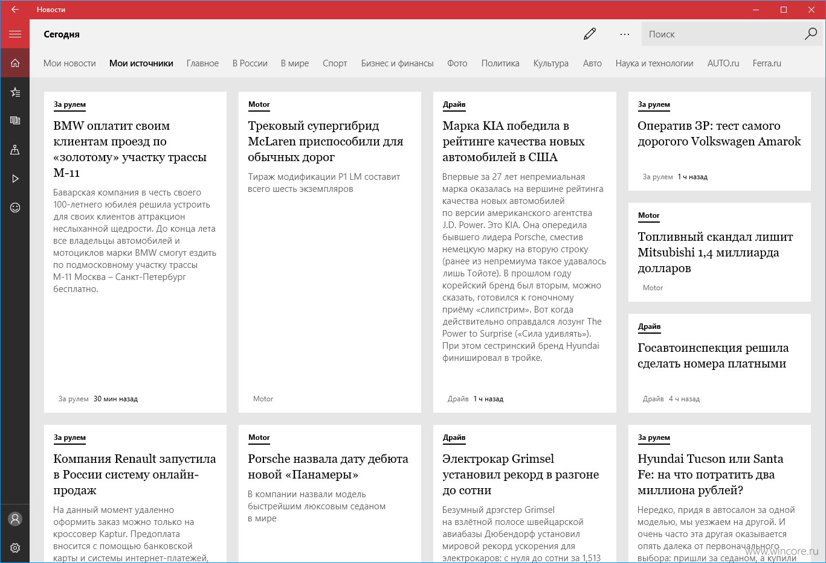Open the Главное tab

[x=202, y=63]
